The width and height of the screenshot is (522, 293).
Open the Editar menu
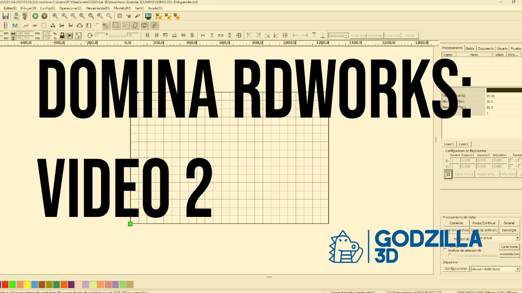pos(10,8)
